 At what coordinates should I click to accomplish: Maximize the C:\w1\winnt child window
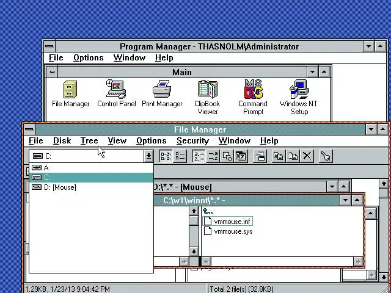(357, 200)
